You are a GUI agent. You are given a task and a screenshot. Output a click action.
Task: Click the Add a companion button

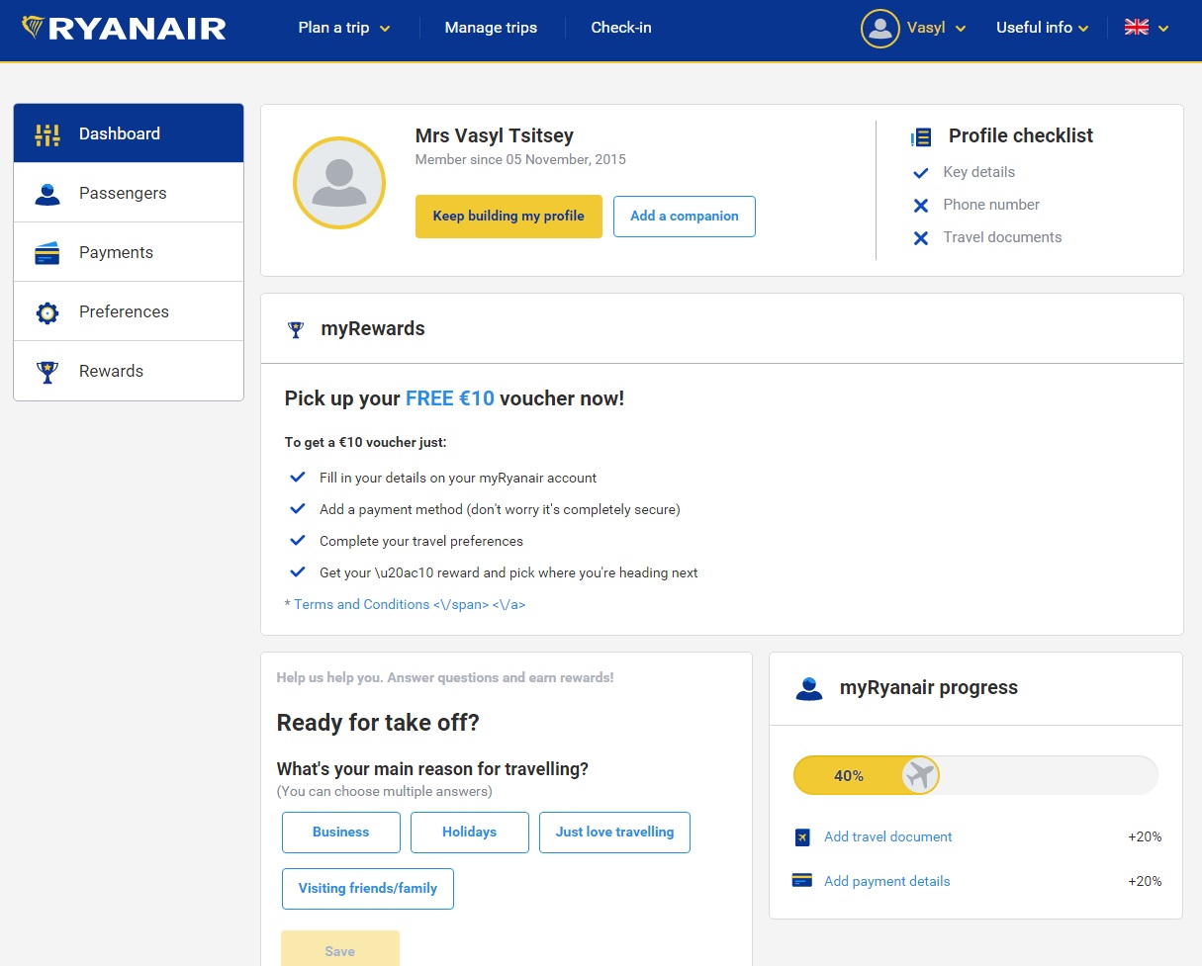[685, 217]
